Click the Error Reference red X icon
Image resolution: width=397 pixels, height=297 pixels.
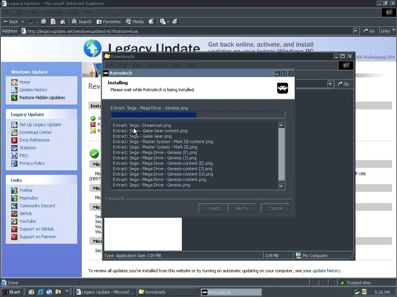[14, 140]
